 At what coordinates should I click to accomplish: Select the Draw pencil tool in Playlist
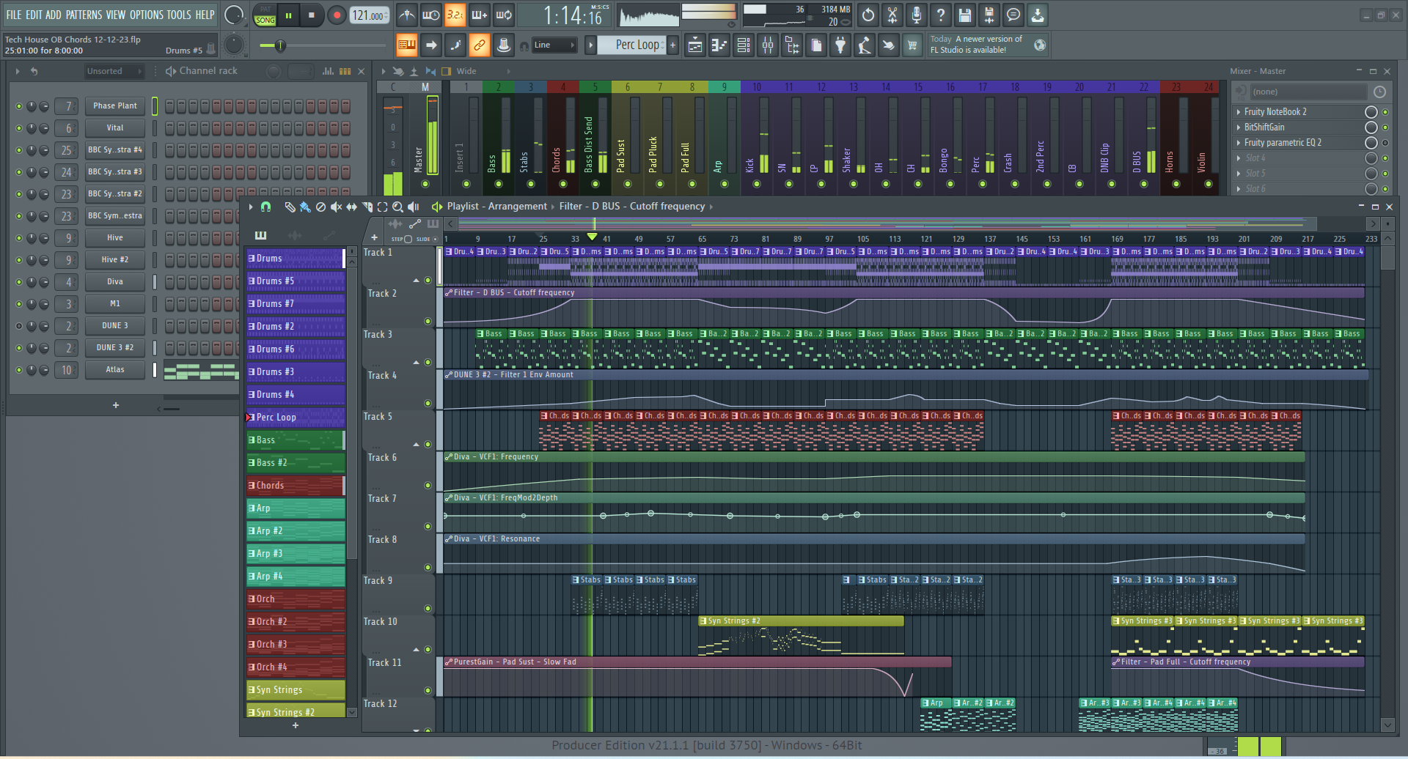pos(290,207)
